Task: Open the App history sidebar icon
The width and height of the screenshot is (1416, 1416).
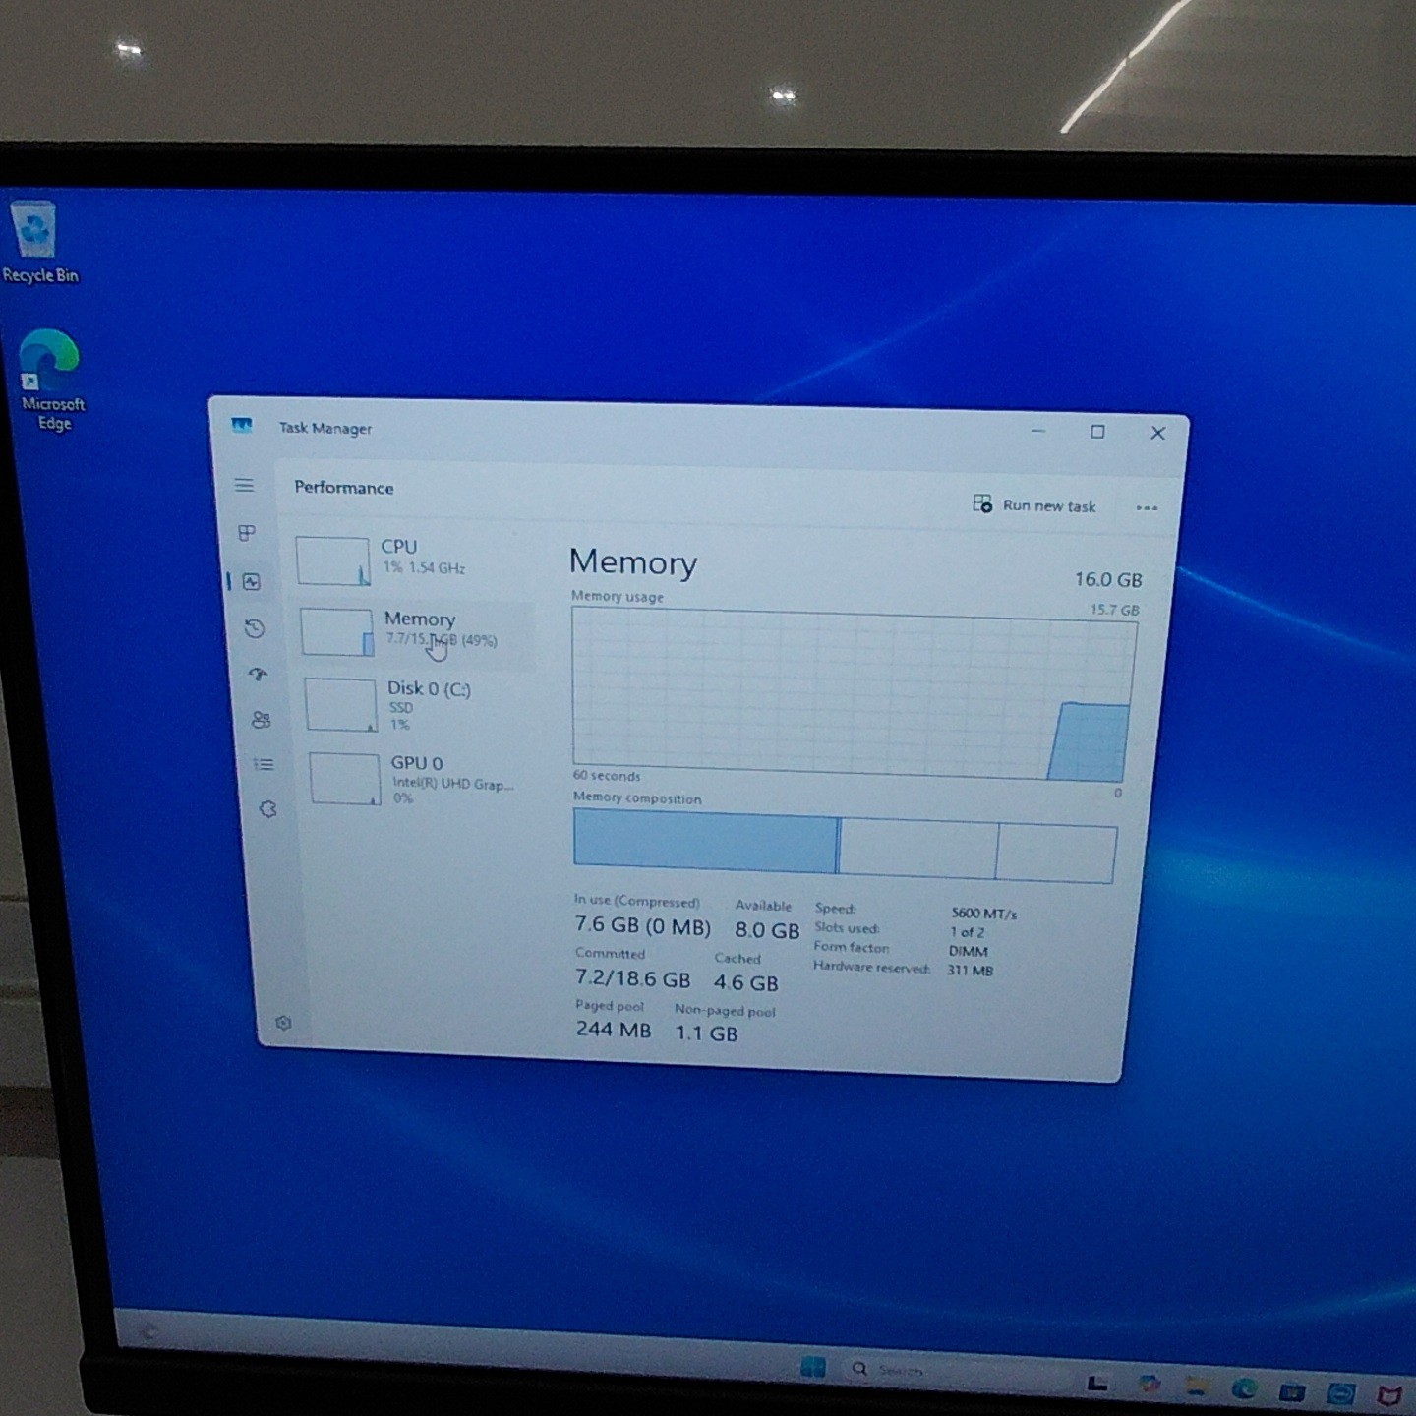Action: (255, 628)
